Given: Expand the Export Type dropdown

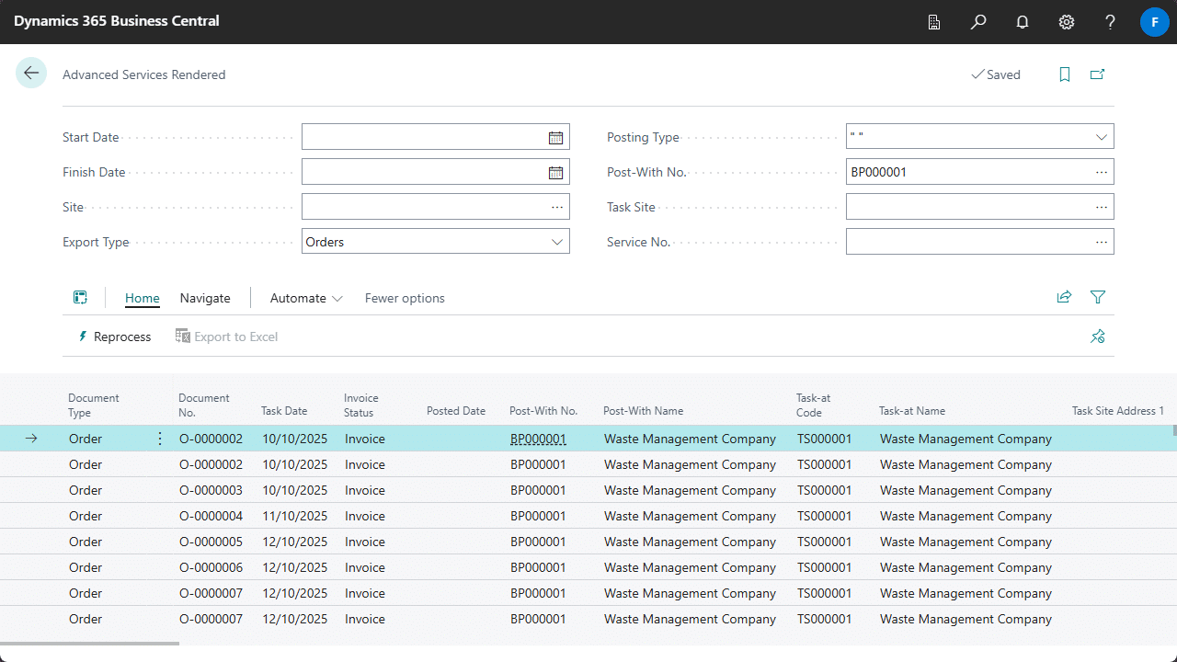Looking at the screenshot, I should pos(556,242).
